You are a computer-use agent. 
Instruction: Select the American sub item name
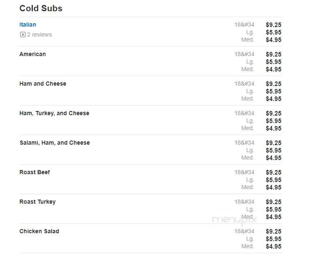32,54
